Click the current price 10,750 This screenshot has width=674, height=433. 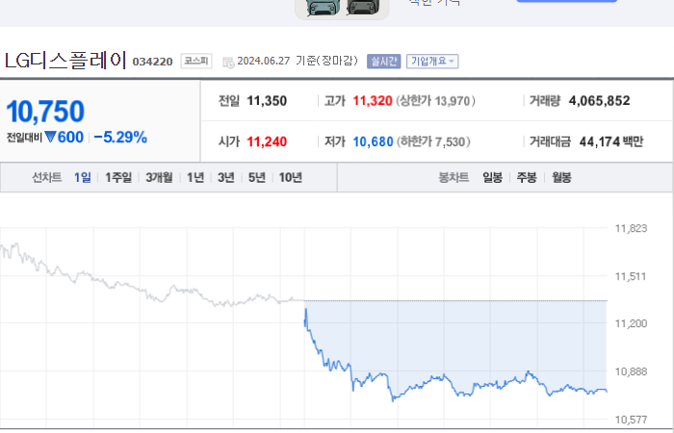[x=45, y=112]
